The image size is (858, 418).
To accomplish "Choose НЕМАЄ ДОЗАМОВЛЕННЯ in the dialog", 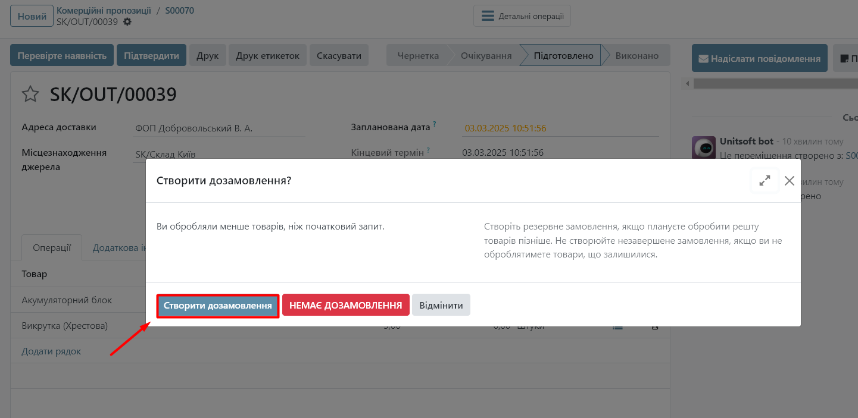I will tap(345, 306).
